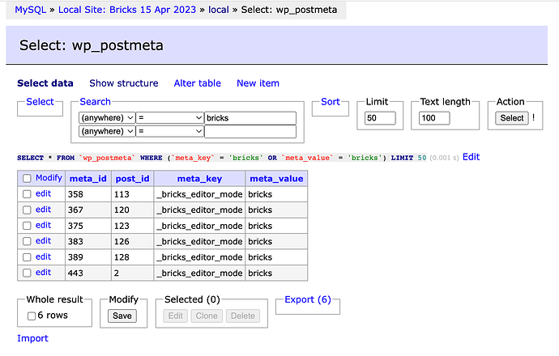Check the row with meta_id 367
This screenshot has width=559, height=356.
point(27,210)
